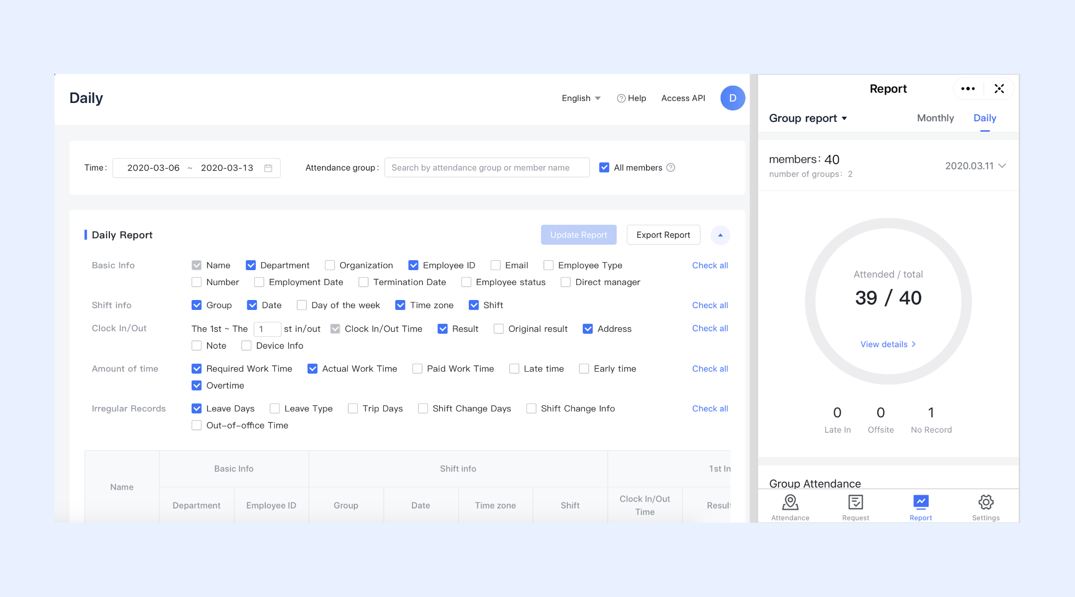
Task: Enable the Organization checkbox
Action: click(330, 266)
